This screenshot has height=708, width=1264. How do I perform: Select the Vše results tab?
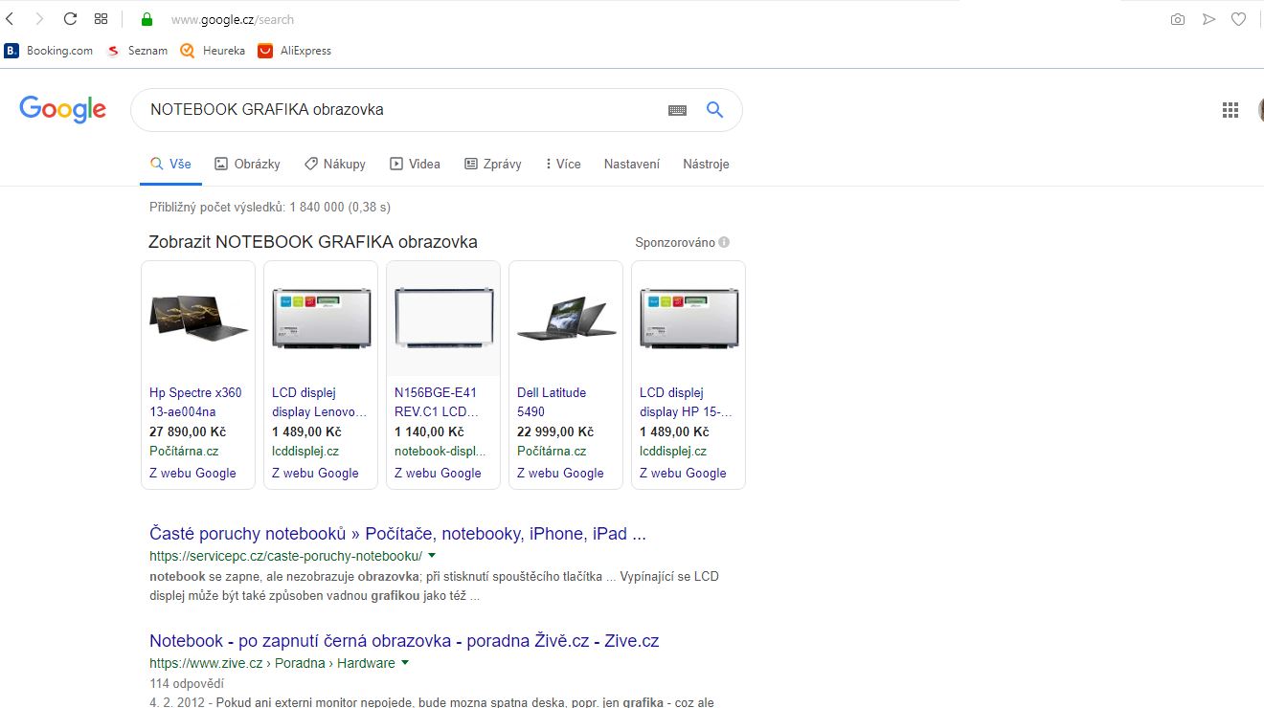click(x=170, y=164)
